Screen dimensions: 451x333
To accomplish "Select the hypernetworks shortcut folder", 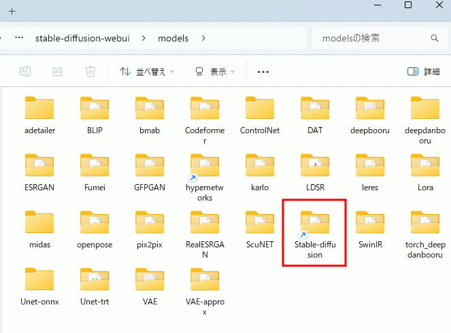I will coord(205,177).
